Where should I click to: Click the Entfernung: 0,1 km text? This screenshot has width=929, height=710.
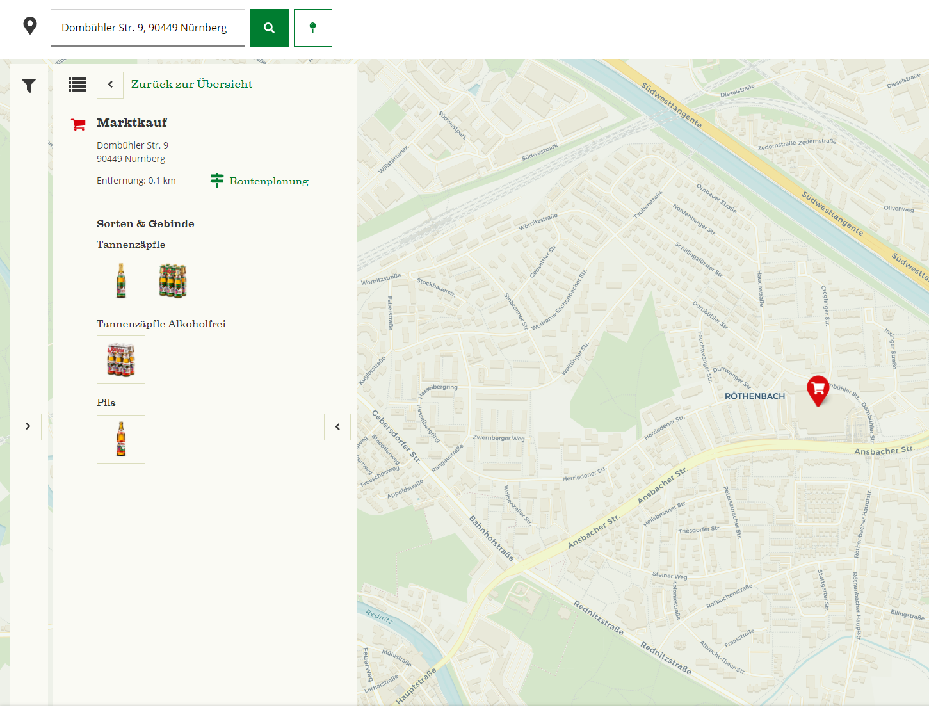pyautogui.click(x=136, y=181)
